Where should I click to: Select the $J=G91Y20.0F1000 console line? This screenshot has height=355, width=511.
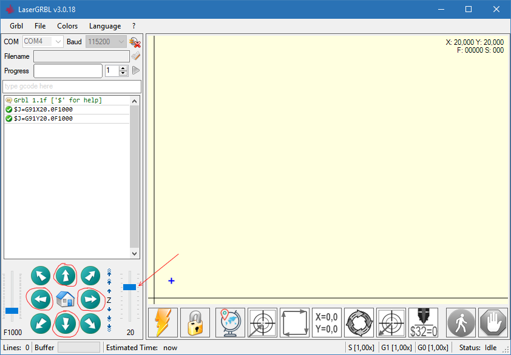click(67, 119)
